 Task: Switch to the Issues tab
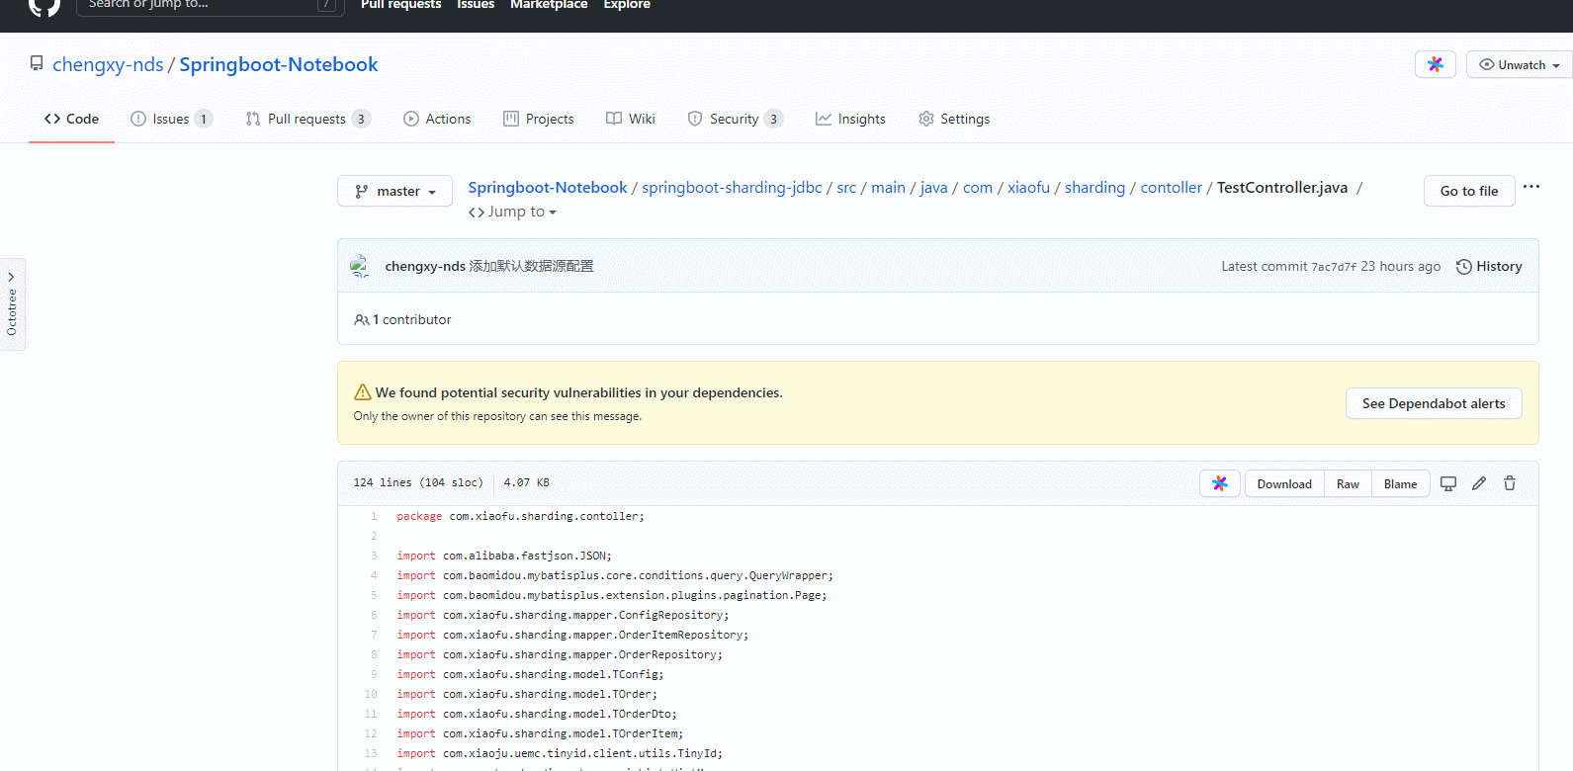[171, 119]
